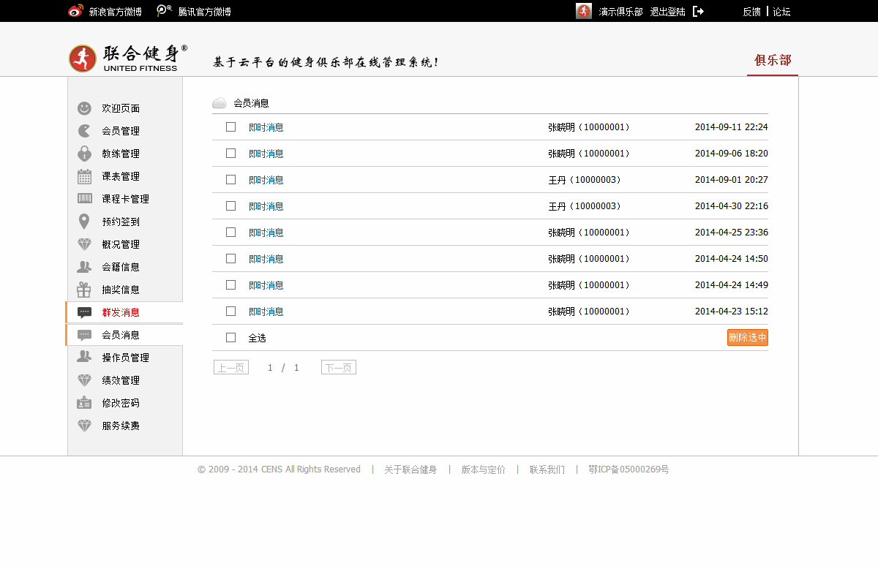Tick the checkbox for the 2014-09-01 20:27 message

[231, 180]
